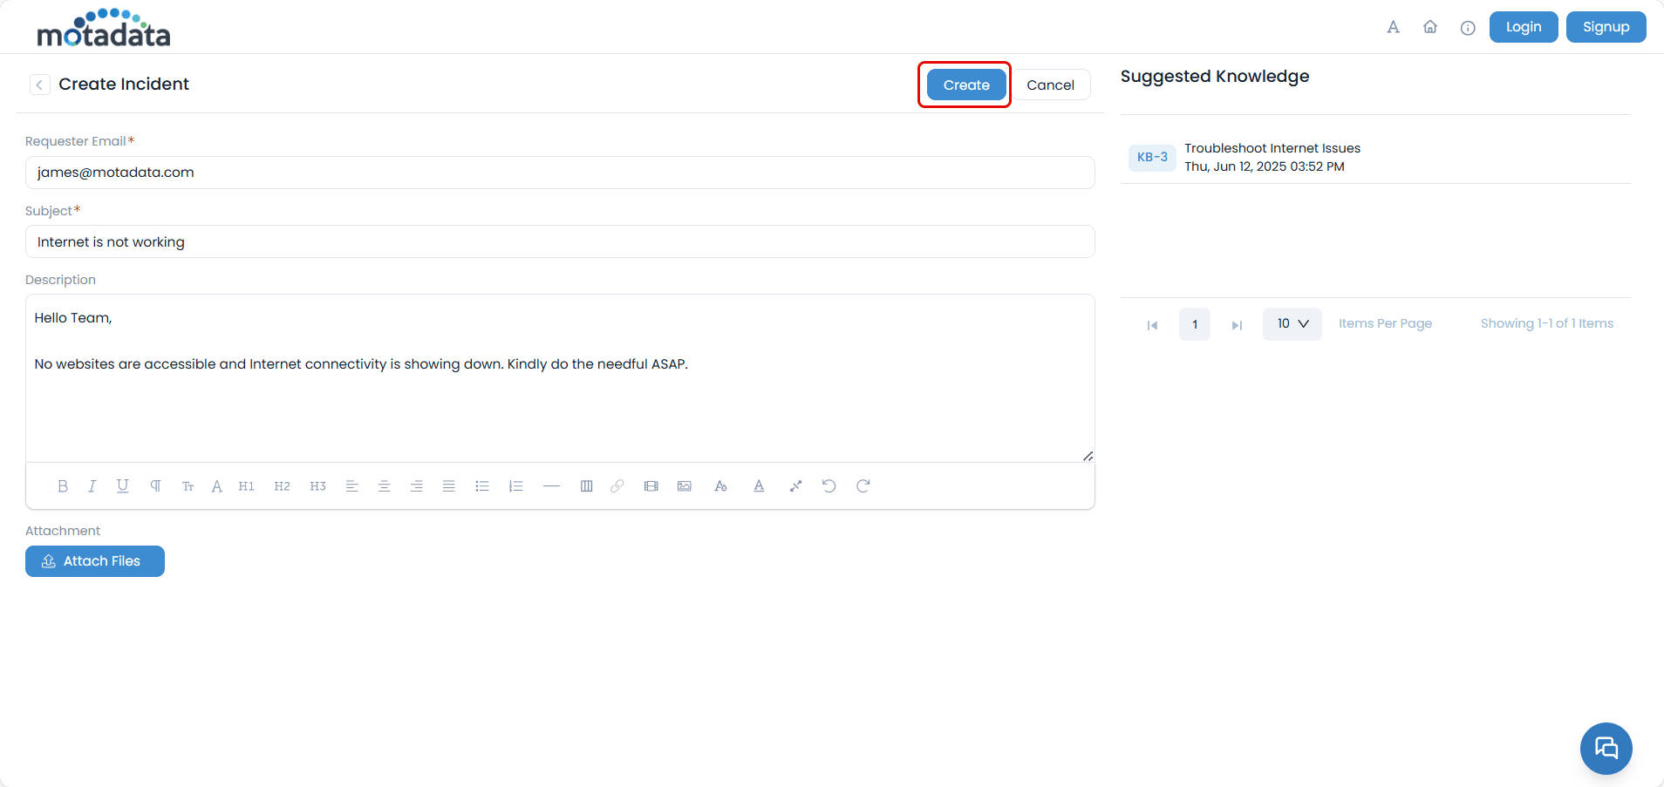The height and width of the screenshot is (787, 1664).
Task: Go to the home page via home icon
Action: tap(1429, 27)
